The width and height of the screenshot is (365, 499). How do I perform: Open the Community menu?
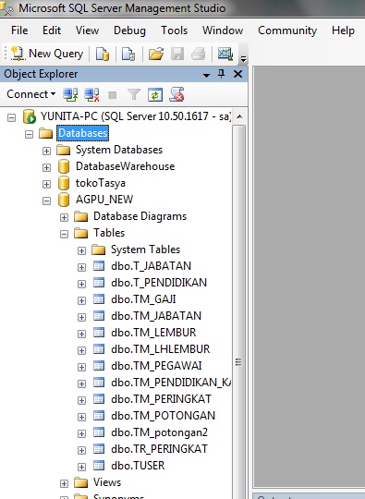pyautogui.click(x=287, y=30)
